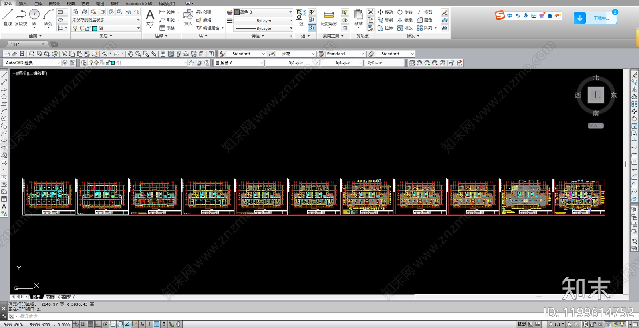Click the WCS coordinate system button
Image resolution: width=639 pixels, height=328 pixels.
click(596, 125)
